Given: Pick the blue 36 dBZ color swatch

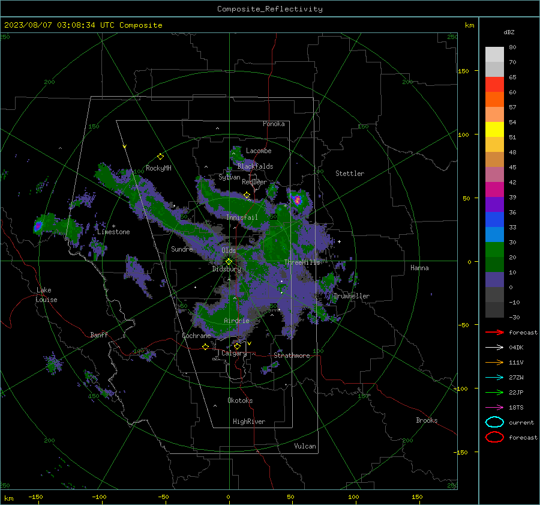Looking at the screenshot, I should 494,219.
